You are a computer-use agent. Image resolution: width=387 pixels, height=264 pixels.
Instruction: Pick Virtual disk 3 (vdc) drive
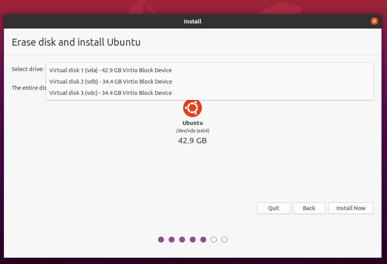(x=210, y=93)
